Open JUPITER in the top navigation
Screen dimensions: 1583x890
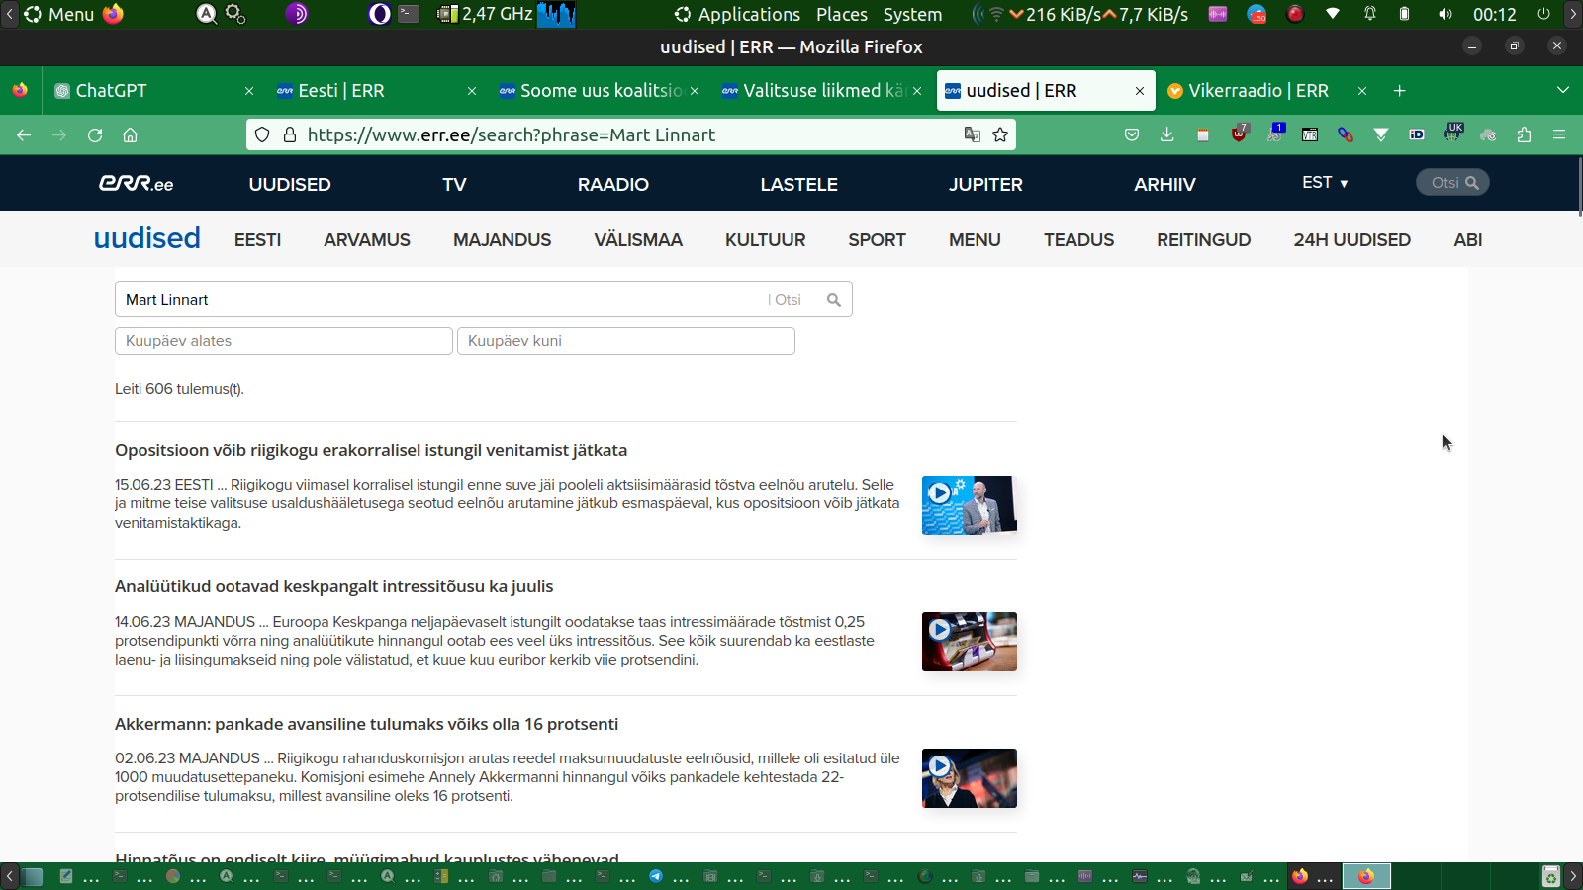pyautogui.click(x=985, y=184)
